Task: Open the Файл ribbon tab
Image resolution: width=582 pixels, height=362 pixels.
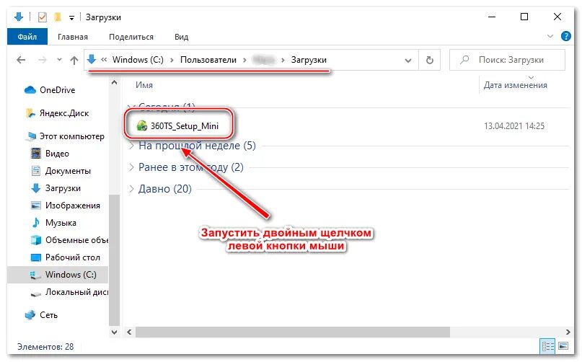Action: [27, 37]
